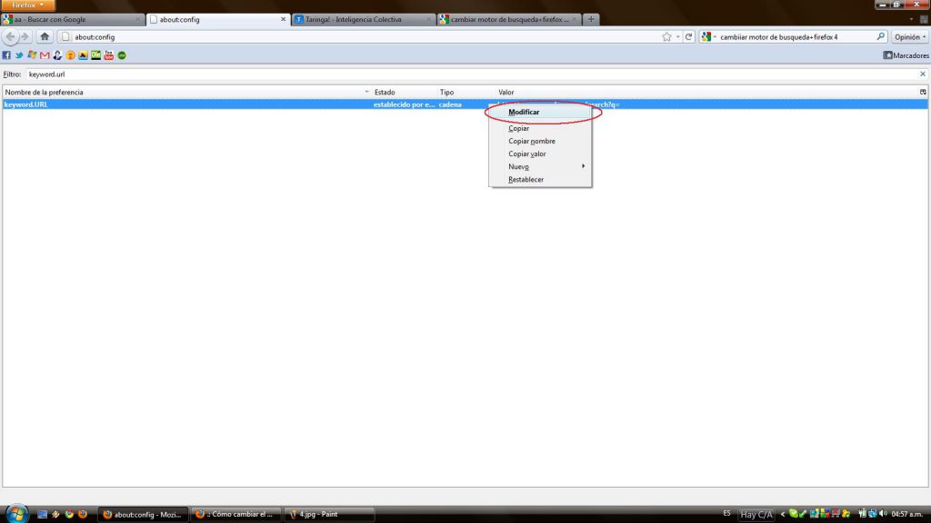Viewport: 931px width, 523px height.
Task: Open the YouTube bookmark icon
Action: pyautogui.click(x=108, y=55)
